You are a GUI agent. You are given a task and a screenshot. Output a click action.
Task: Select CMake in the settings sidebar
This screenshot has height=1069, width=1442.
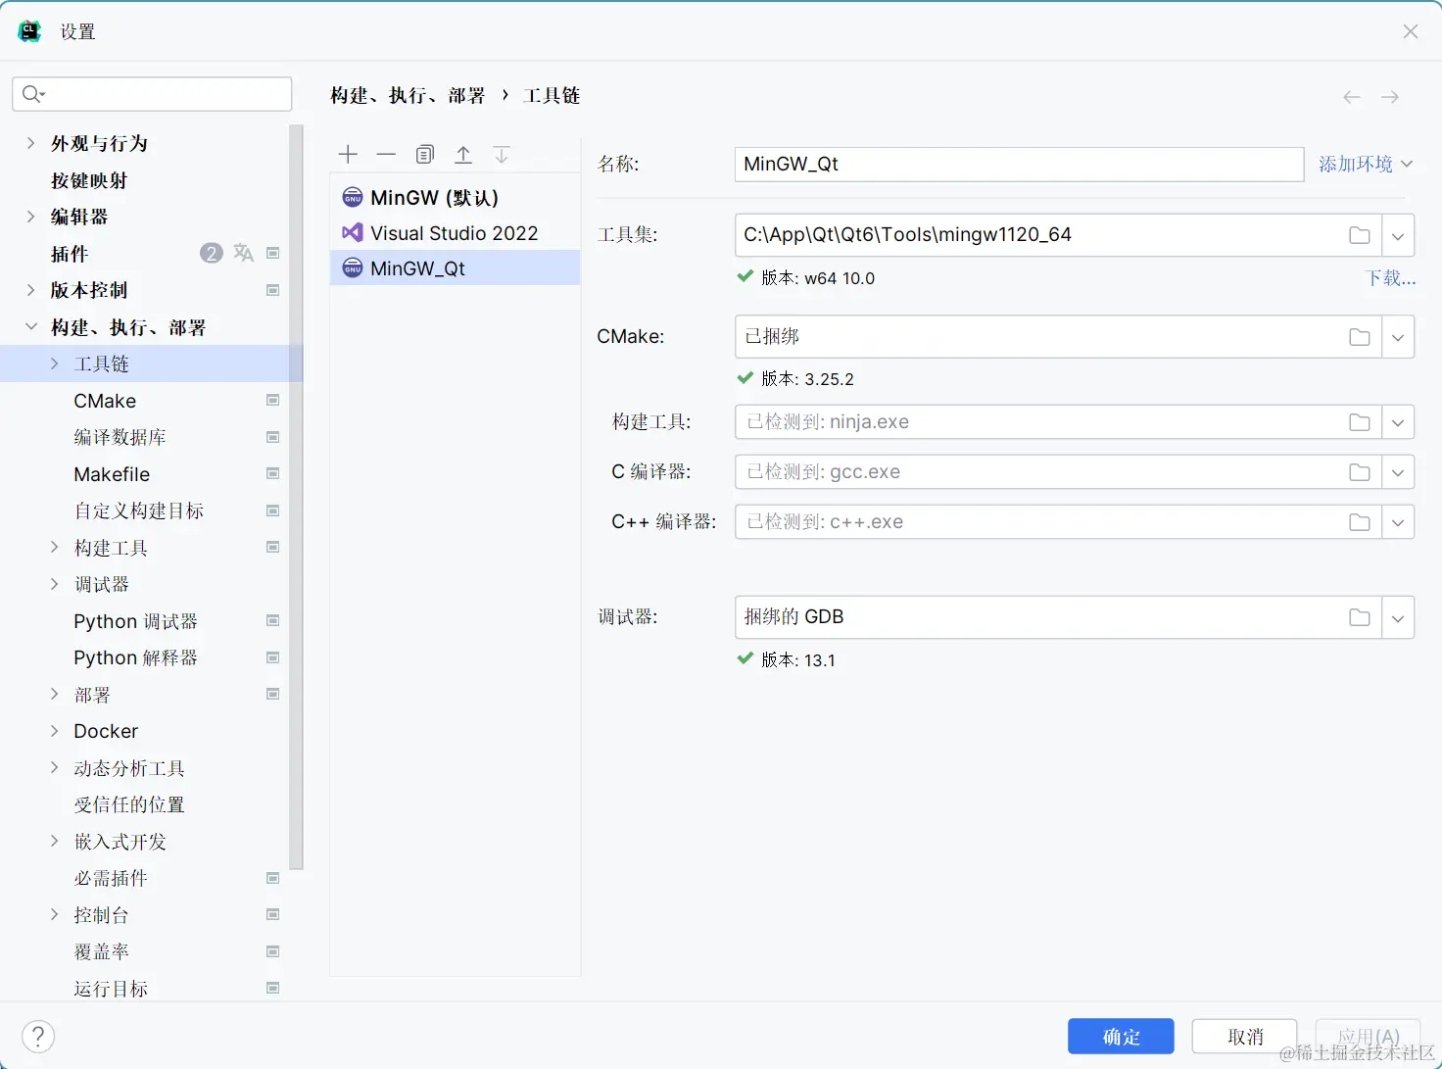[105, 400]
